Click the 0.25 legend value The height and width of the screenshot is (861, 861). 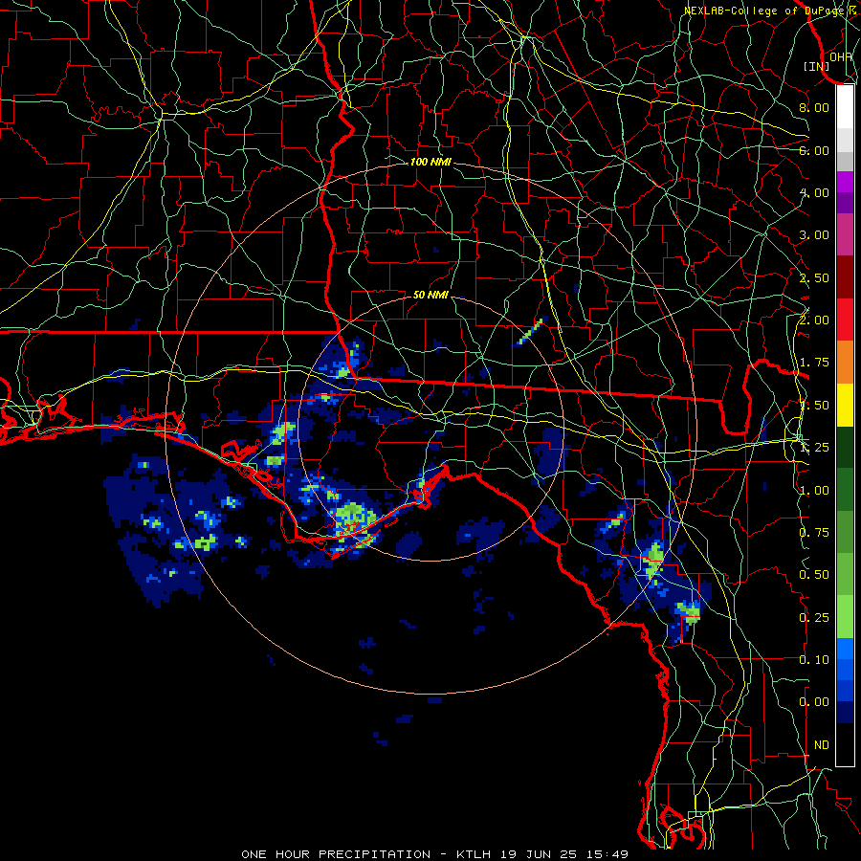point(814,618)
